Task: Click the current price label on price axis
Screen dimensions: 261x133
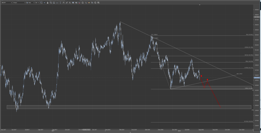Action: [257, 78]
